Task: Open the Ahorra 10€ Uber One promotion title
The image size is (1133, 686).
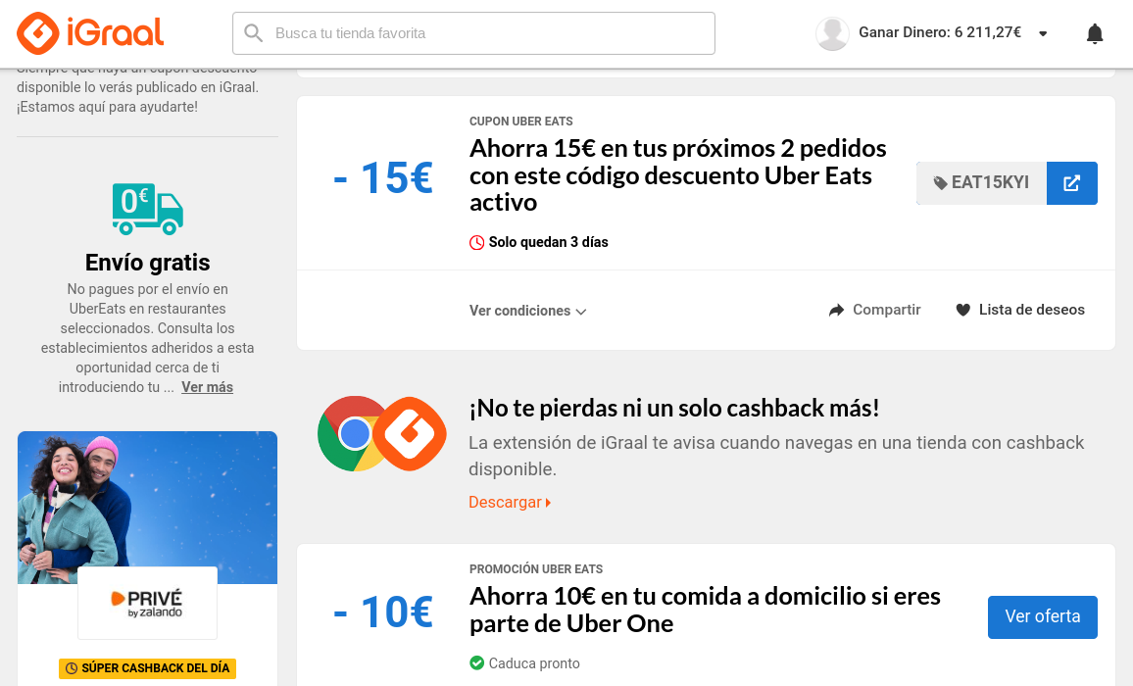Action: 705,610
